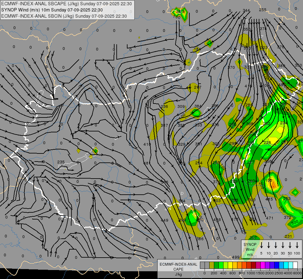Click the map value 226 in yellow area

click(267, 143)
